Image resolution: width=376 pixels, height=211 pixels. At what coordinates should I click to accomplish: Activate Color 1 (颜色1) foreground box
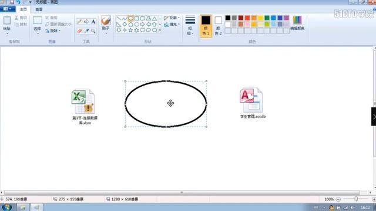206,26
